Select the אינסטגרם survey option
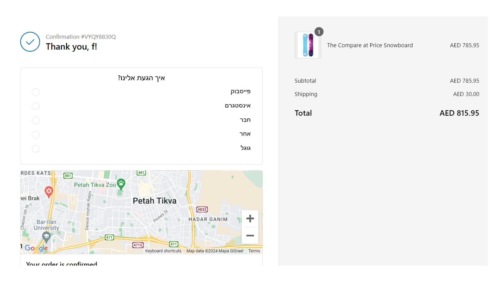501x282 pixels. click(35, 106)
